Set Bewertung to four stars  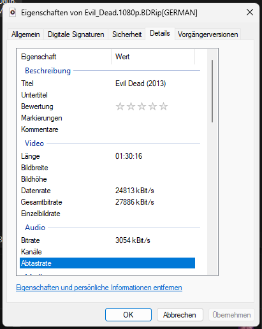[152, 106]
